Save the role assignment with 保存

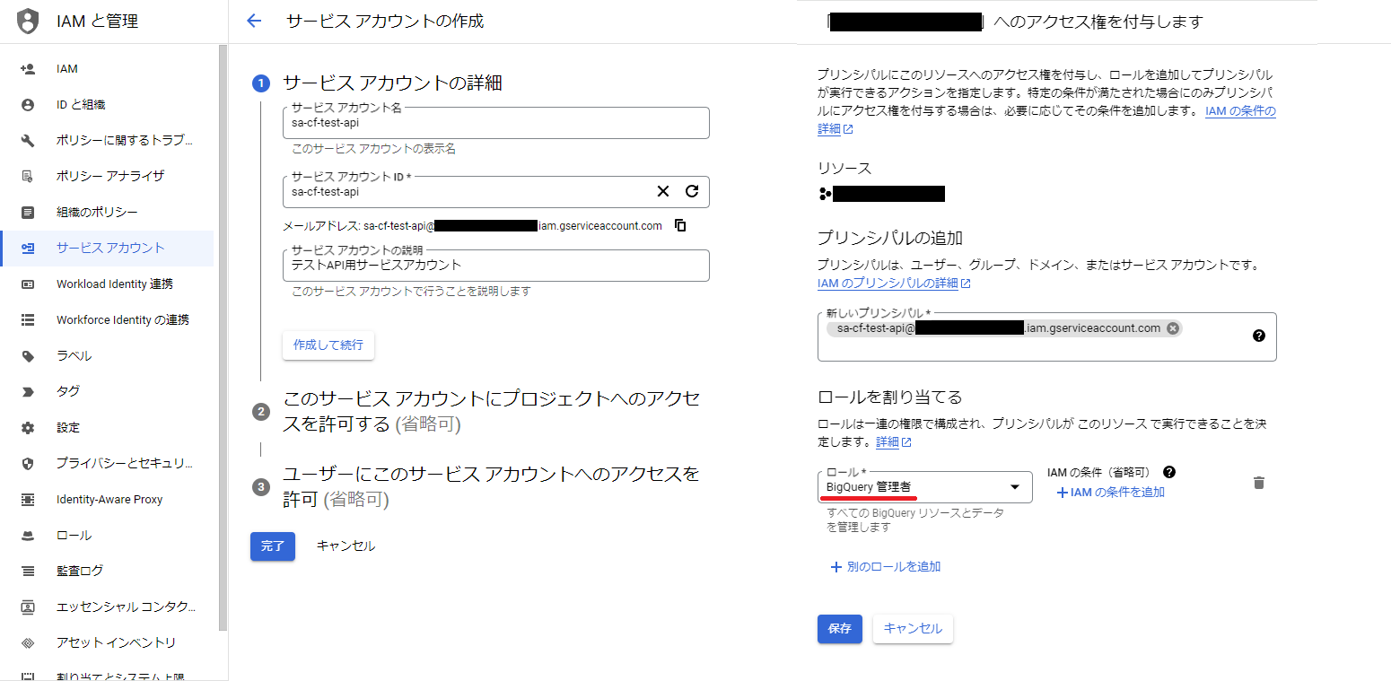point(839,629)
